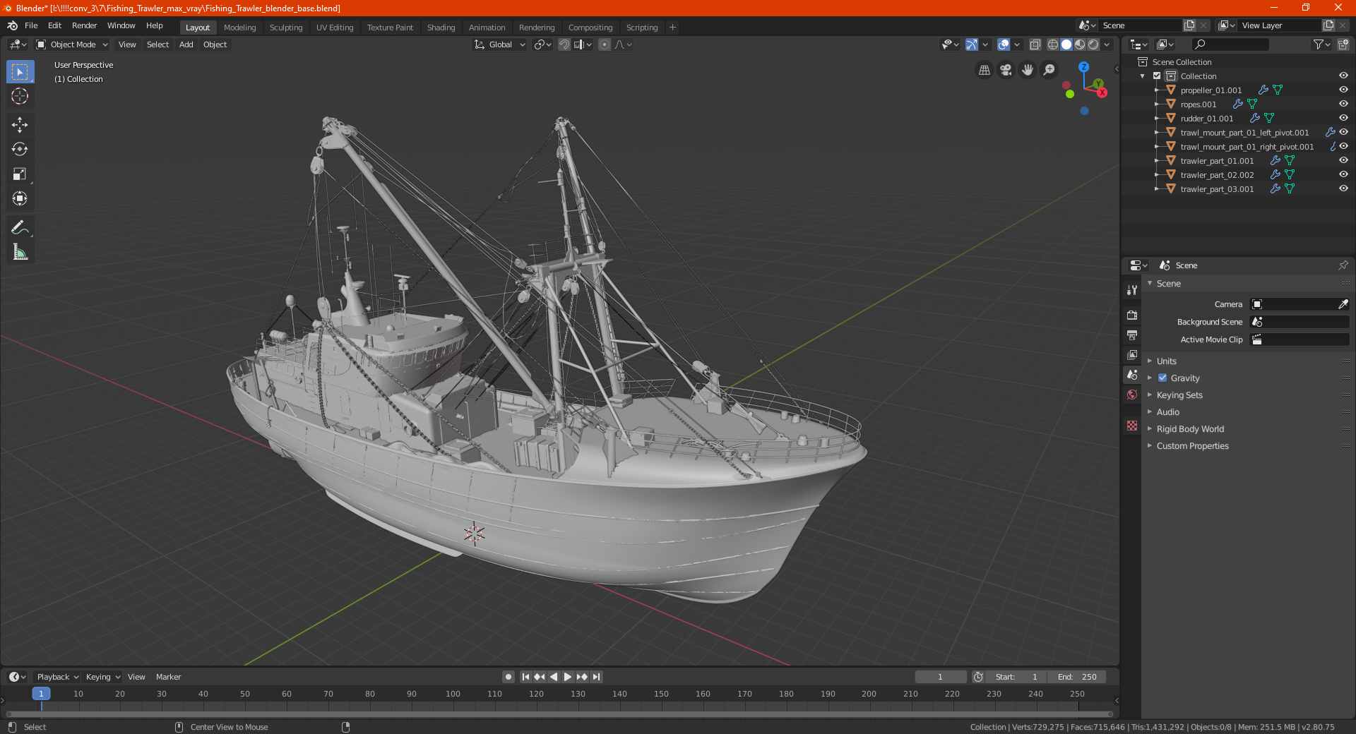Hide trawler_part_03.001 visibility eye

click(1343, 188)
